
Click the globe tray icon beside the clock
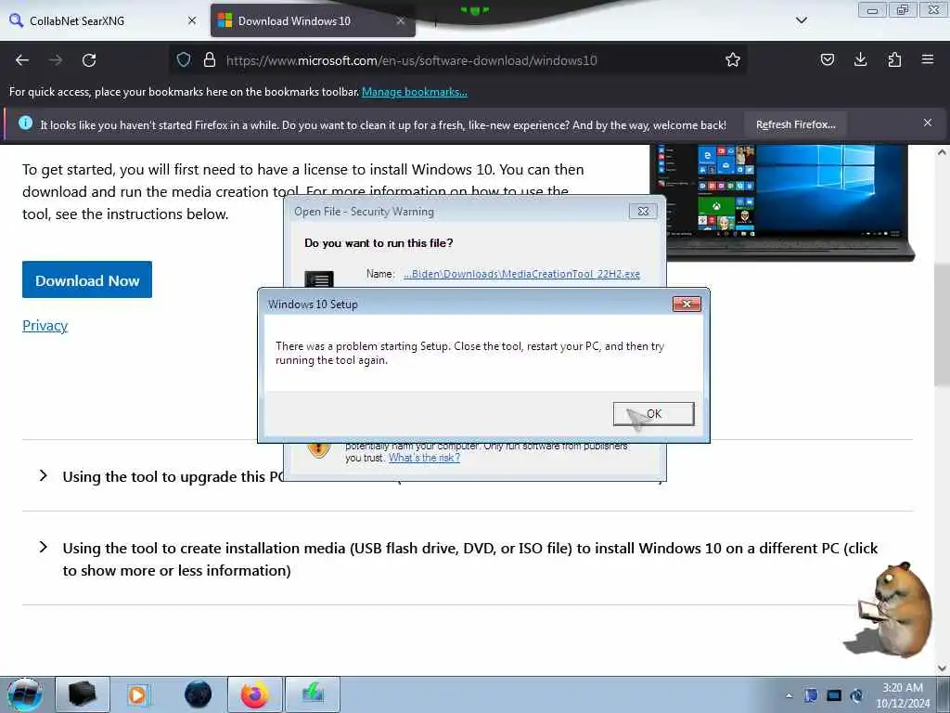pos(856,695)
